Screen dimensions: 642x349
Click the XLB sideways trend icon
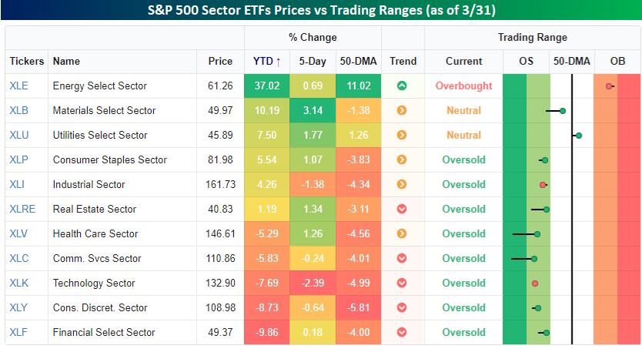pos(402,110)
